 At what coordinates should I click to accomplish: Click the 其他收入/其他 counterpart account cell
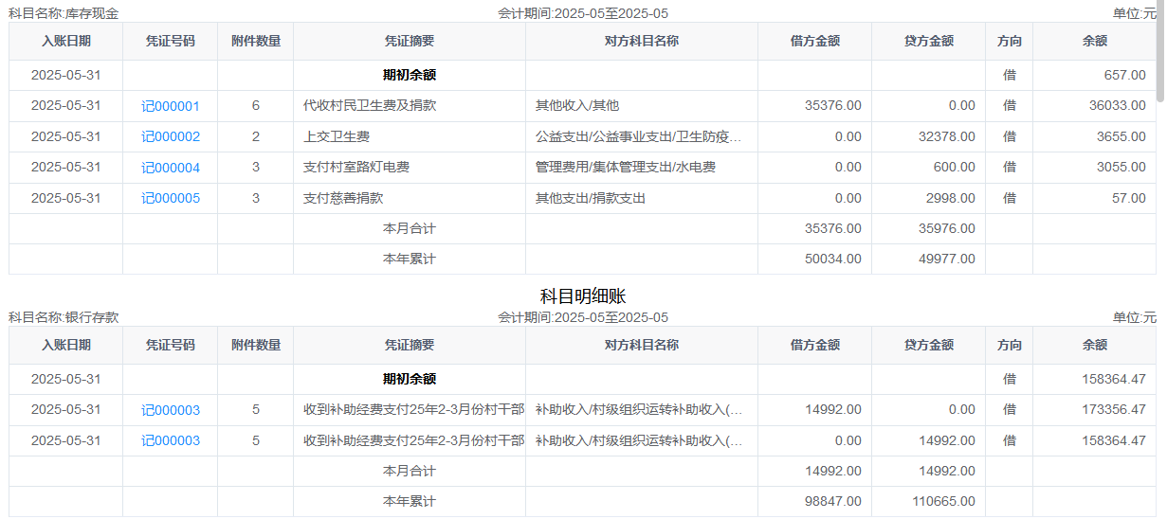point(577,106)
